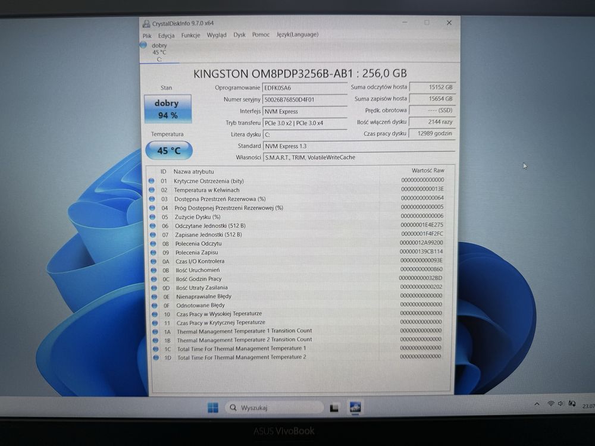Image resolution: width=595 pixels, height=446 pixels.
Task: Open the Wi-Fi network tray icon
Action: 550,404
